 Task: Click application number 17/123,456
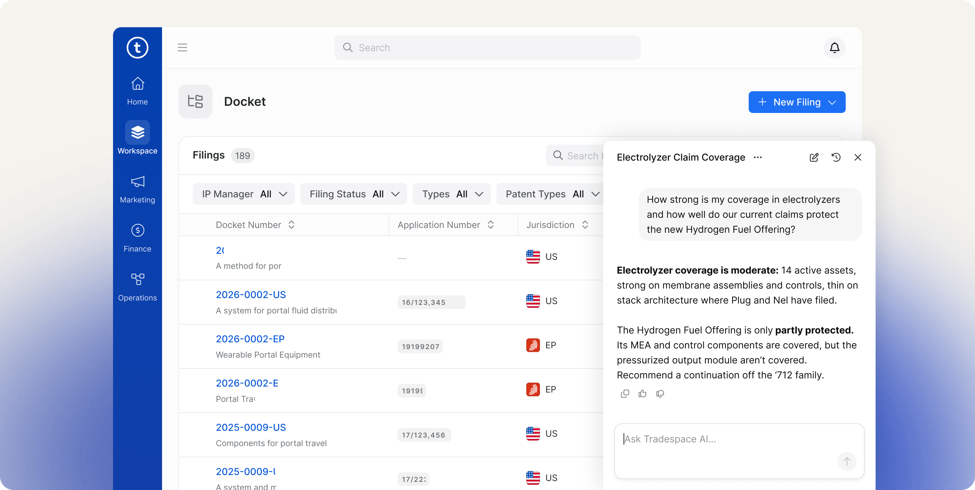[x=424, y=435]
